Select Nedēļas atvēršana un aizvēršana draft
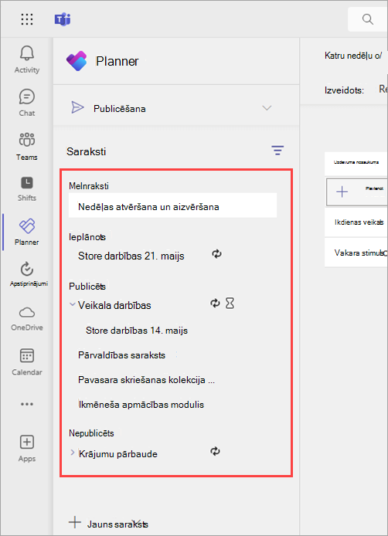 click(x=173, y=207)
